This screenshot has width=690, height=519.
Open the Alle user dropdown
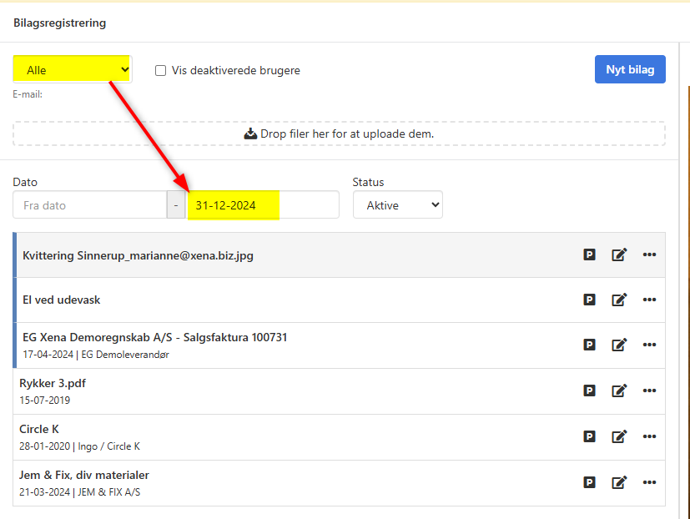tap(73, 70)
